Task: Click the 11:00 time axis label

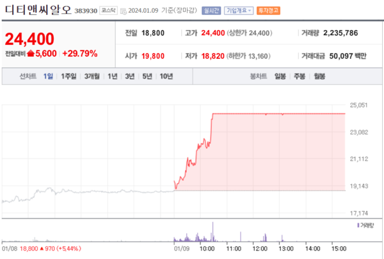Action: tap(234, 249)
